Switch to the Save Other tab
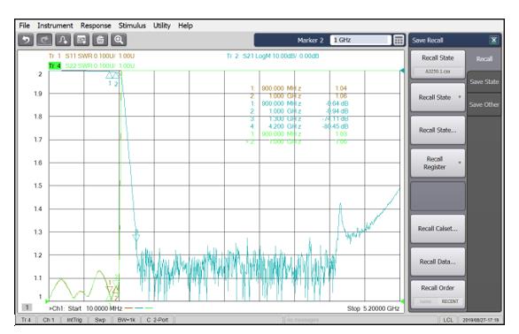Image resolution: width=519 pixels, height=334 pixels. (484, 105)
